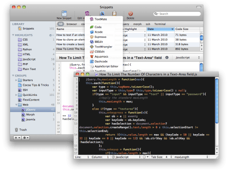Image resolution: width=230 pixels, height=171 pixels.
Task: Choose the Dashcode icon in the menu
Action: click(x=92, y=61)
